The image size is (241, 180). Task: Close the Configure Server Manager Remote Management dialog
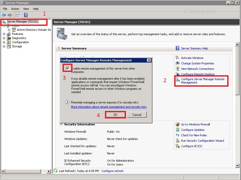point(149,60)
